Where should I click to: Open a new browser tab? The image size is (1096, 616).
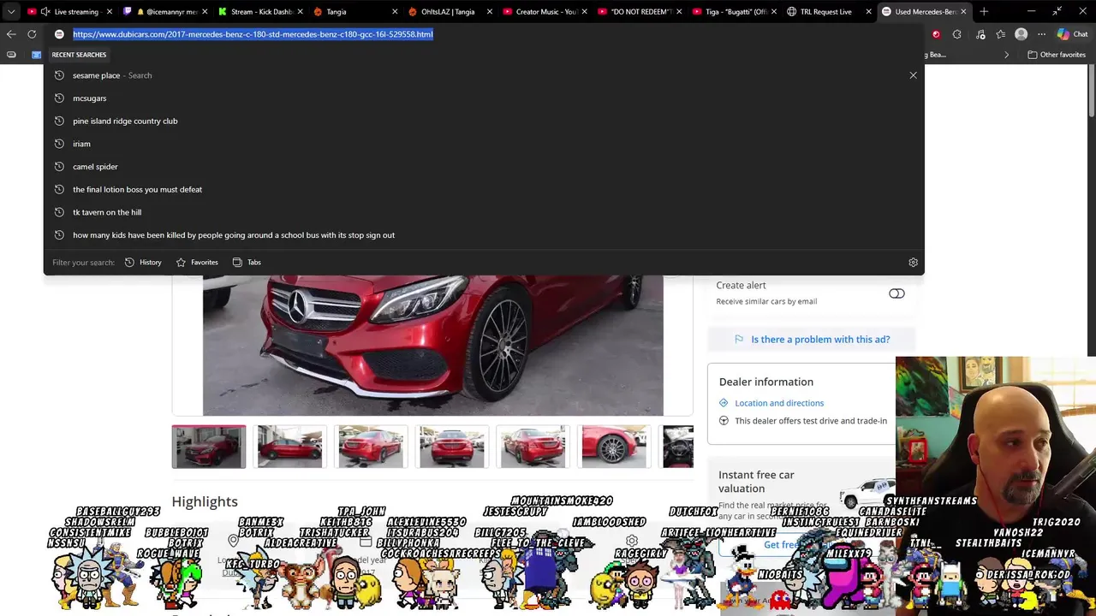point(984,12)
